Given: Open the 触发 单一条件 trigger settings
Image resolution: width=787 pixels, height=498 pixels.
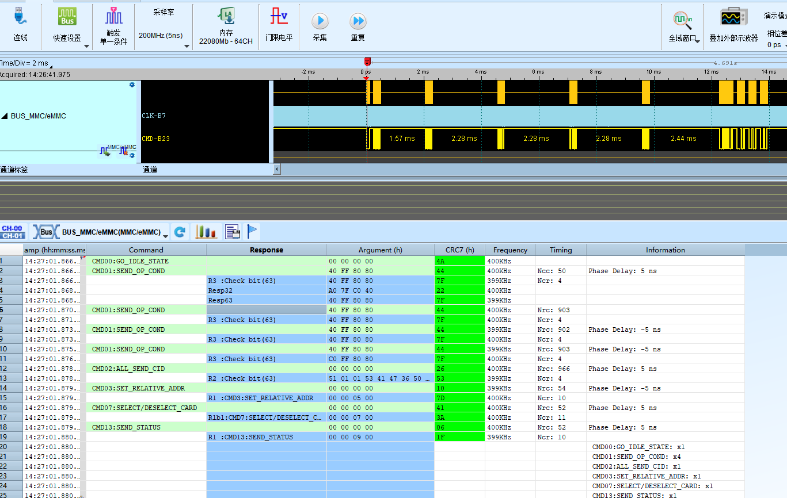Looking at the screenshot, I should (113, 26).
